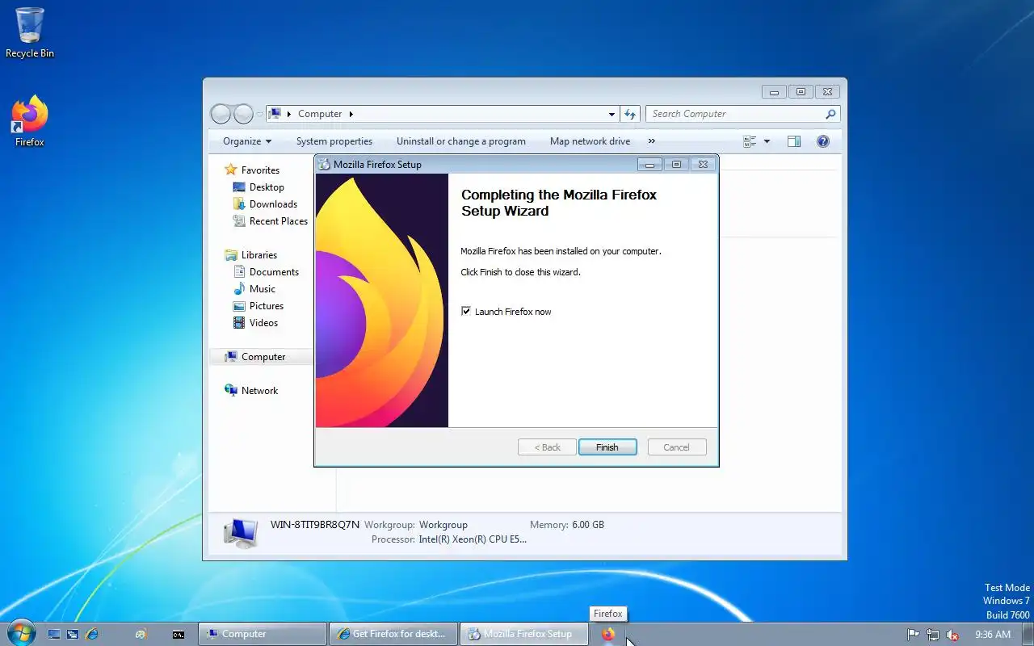Open the Videos library
Image resolution: width=1034 pixels, height=646 pixels.
[x=263, y=323]
